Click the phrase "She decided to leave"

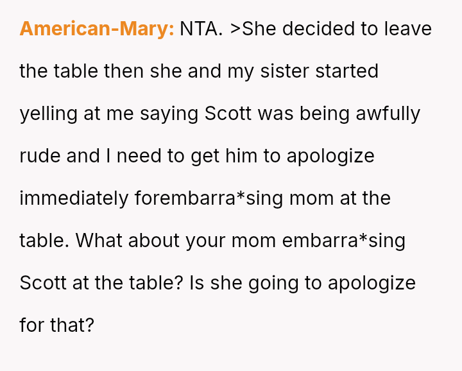coord(338,29)
